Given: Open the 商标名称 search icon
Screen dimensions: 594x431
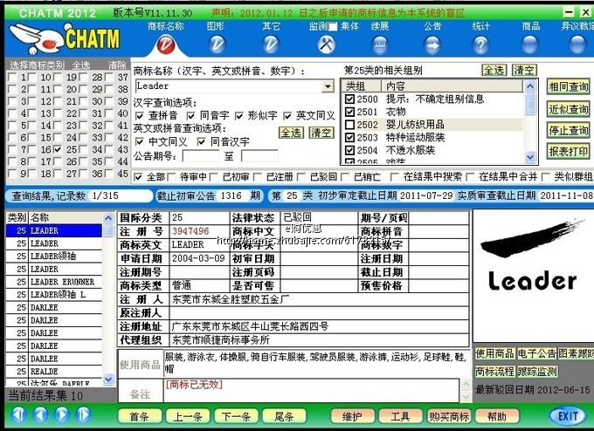Looking at the screenshot, I should point(166,44).
